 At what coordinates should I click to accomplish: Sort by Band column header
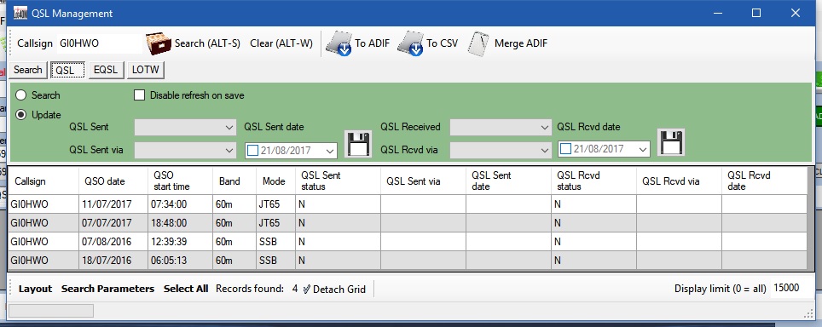[234, 181]
